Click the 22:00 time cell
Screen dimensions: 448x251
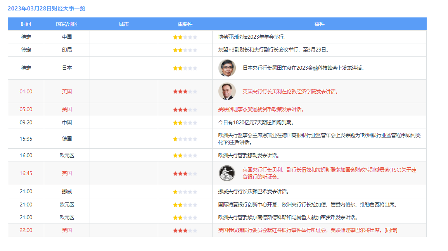(x=26, y=230)
